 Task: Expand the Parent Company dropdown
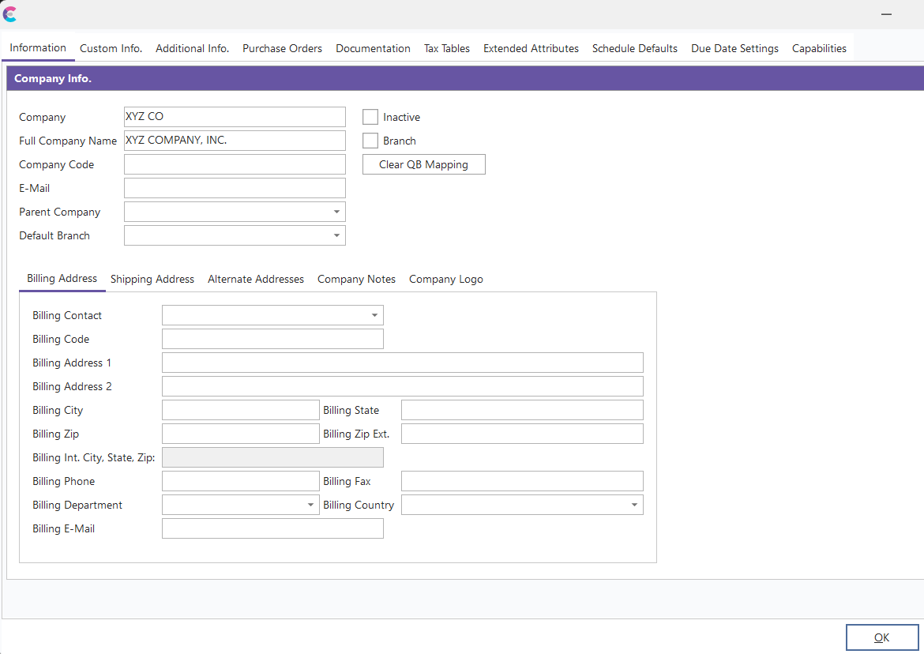pyautogui.click(x=336, y=212)
